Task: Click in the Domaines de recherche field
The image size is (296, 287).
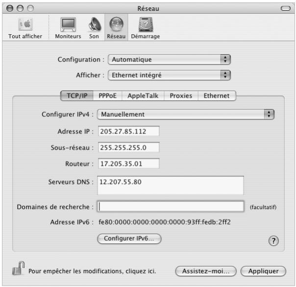Action: click(x=171, y=207)
